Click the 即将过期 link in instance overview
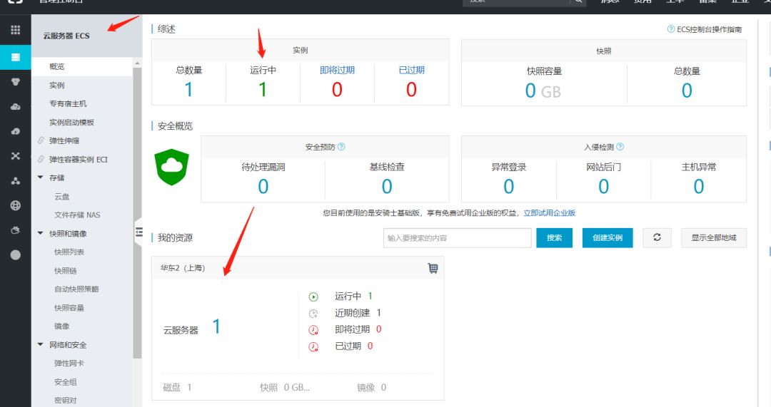The image size is (771, 407). (x=337, y=70)
